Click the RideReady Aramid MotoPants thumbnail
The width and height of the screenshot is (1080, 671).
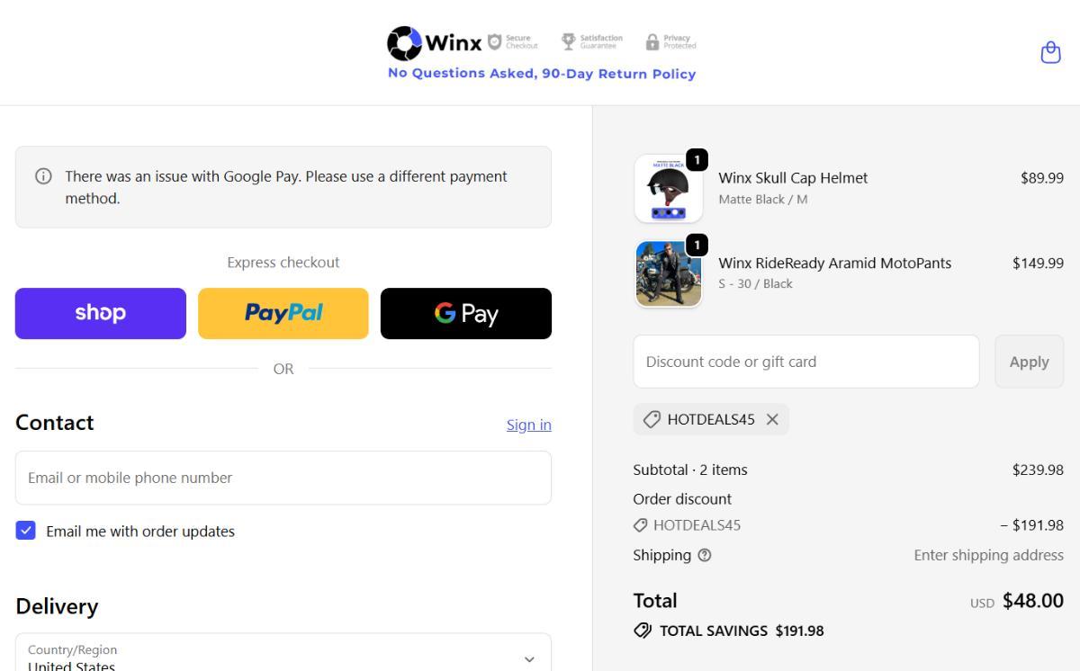pos(668,273)
